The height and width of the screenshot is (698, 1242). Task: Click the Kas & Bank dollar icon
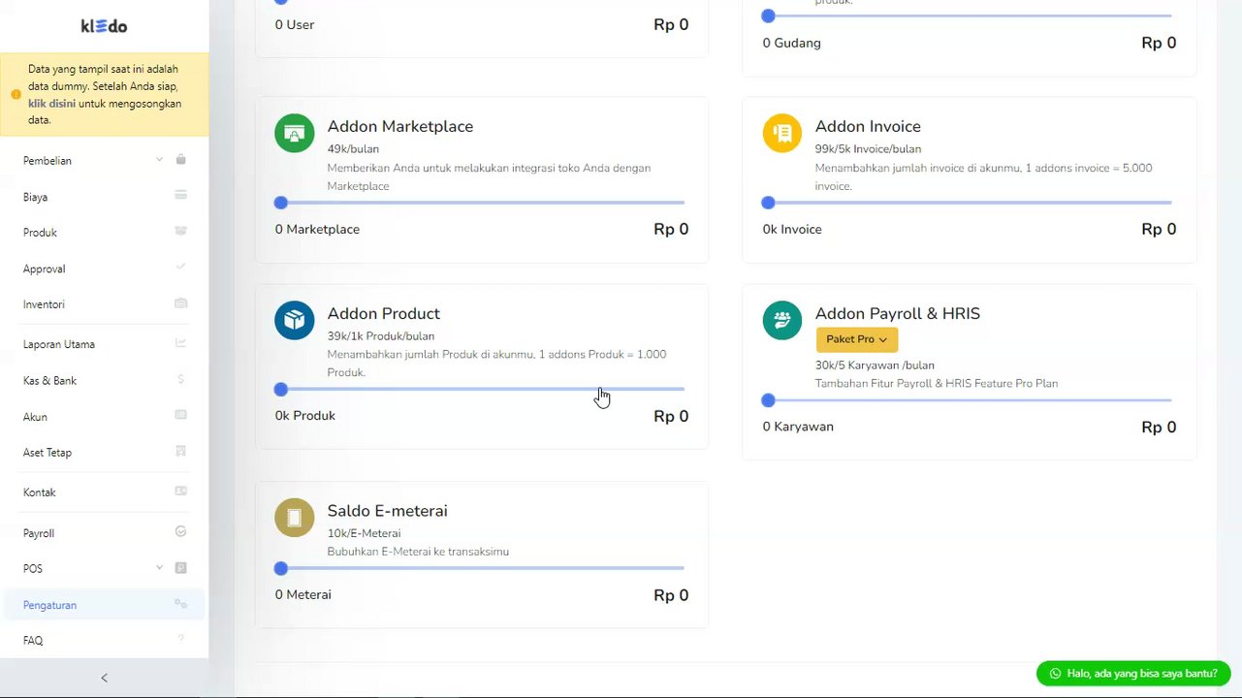(180, 380)
